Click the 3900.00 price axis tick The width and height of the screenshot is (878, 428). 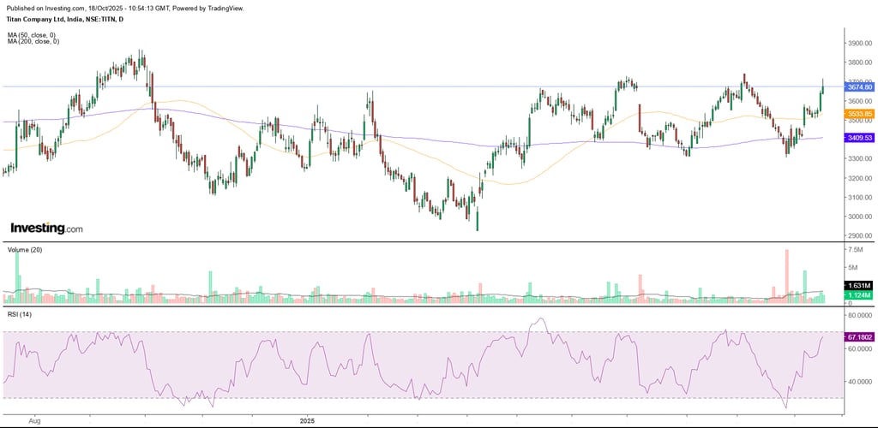click(861, 44)
